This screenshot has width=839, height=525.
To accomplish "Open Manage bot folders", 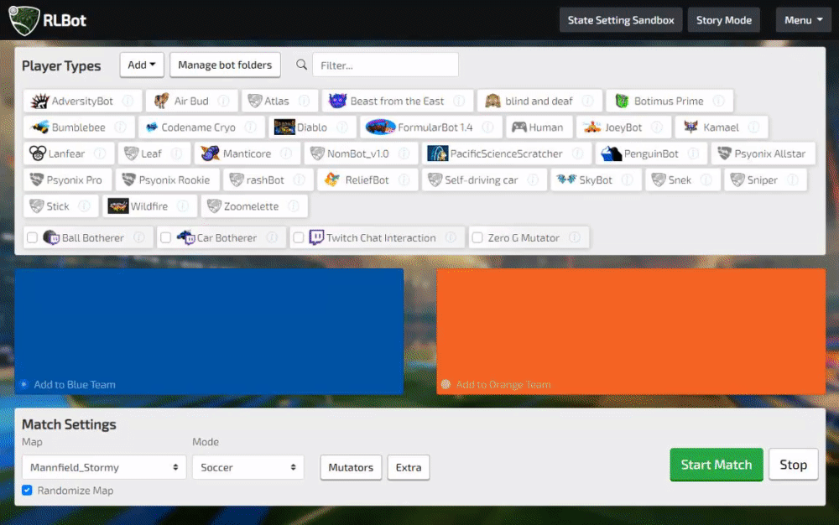I will tap(225, 65).
